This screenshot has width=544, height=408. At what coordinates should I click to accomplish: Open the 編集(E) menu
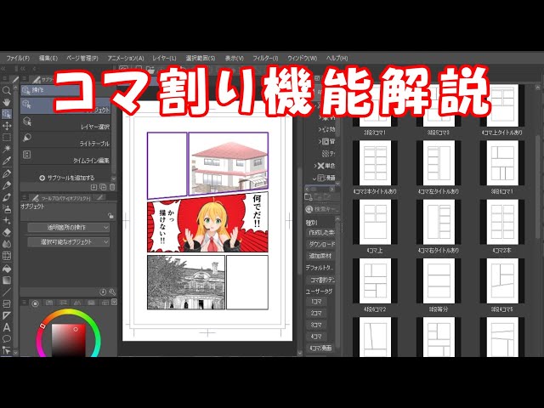pos(48,58)
